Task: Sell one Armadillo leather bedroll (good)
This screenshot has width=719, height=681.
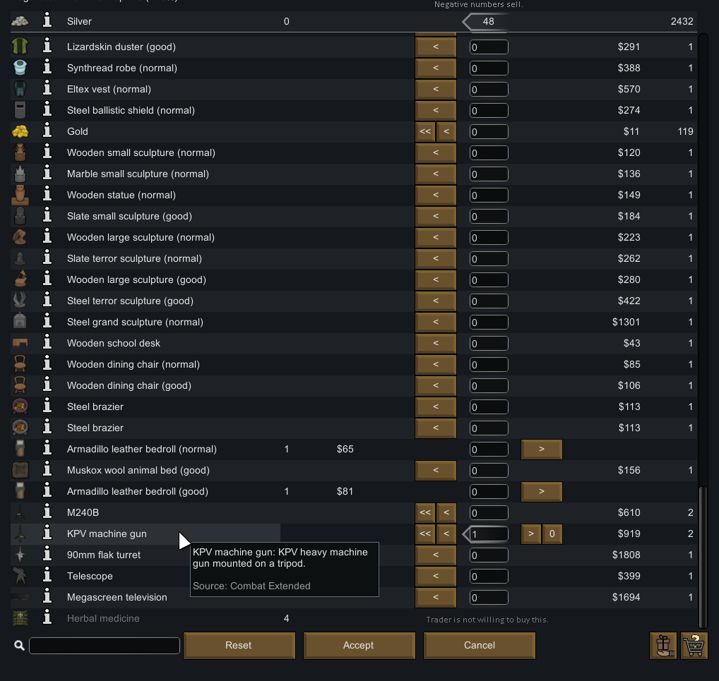Action: click(542, 491)
